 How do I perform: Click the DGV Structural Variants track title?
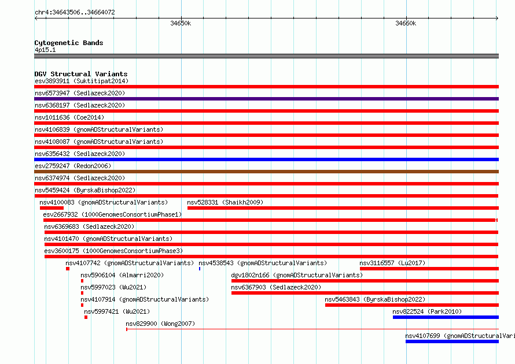[81, 74]
